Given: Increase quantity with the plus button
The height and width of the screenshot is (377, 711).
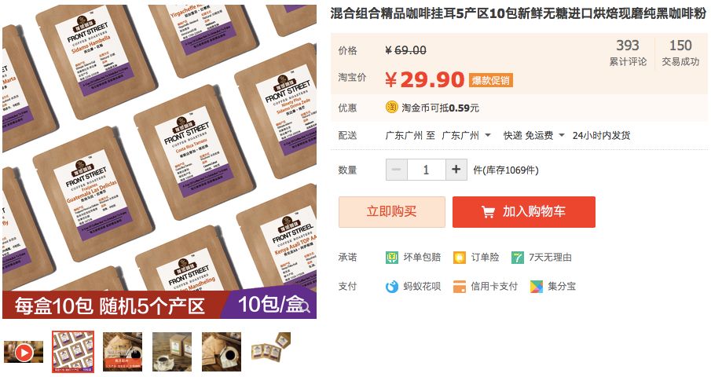Looking at the screenshot, I should point(456,170).
